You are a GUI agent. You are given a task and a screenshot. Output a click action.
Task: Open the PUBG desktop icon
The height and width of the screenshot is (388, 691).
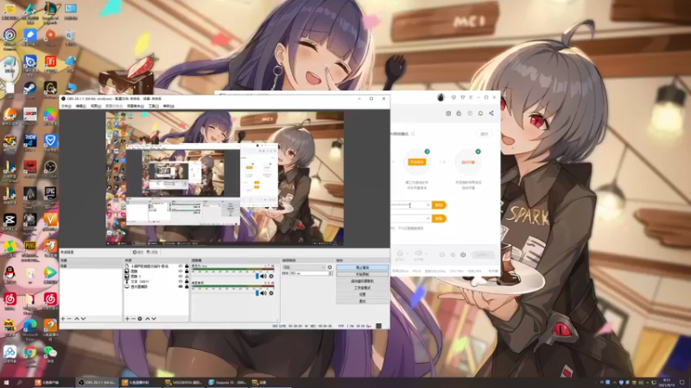click(x=30, y=247)
